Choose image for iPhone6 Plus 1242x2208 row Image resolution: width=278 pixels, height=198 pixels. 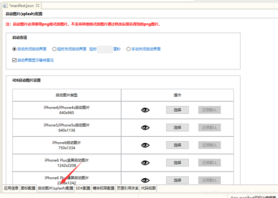177,163
